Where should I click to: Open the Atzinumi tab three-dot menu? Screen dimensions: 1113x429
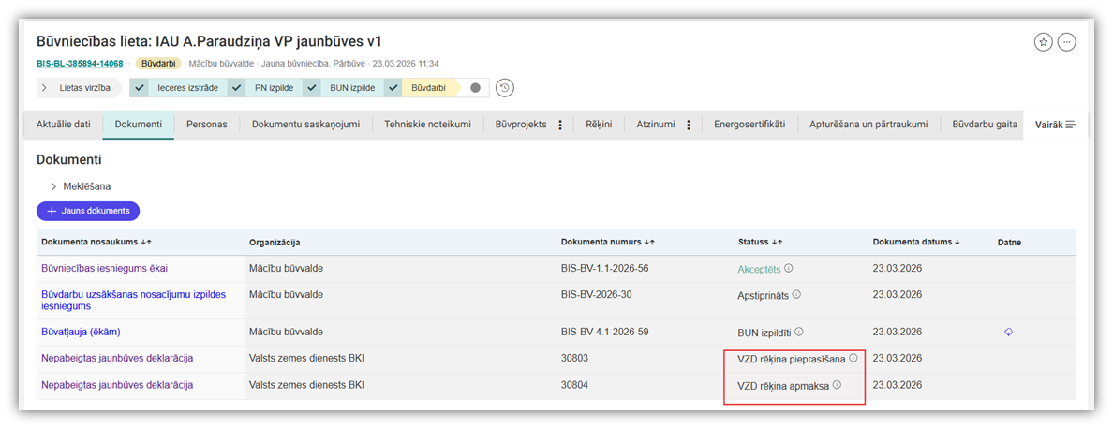[x=689, y=125]
